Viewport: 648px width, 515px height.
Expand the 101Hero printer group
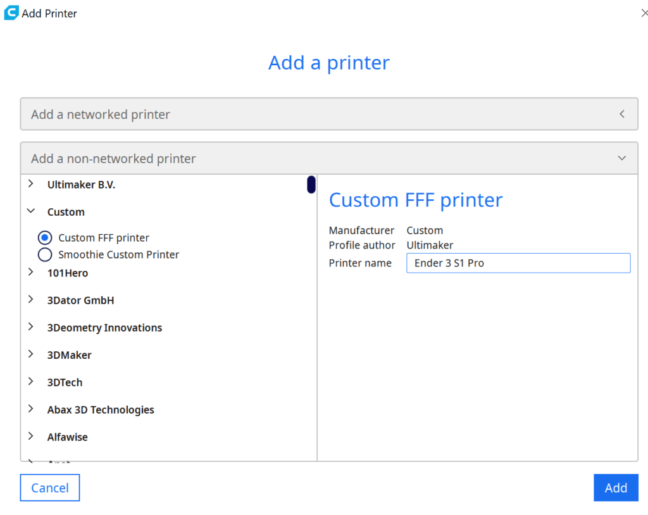click(30, 273)
